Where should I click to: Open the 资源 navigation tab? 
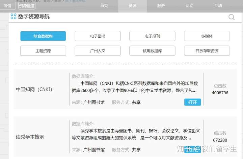pyautogui.click(x=133, y=6)
